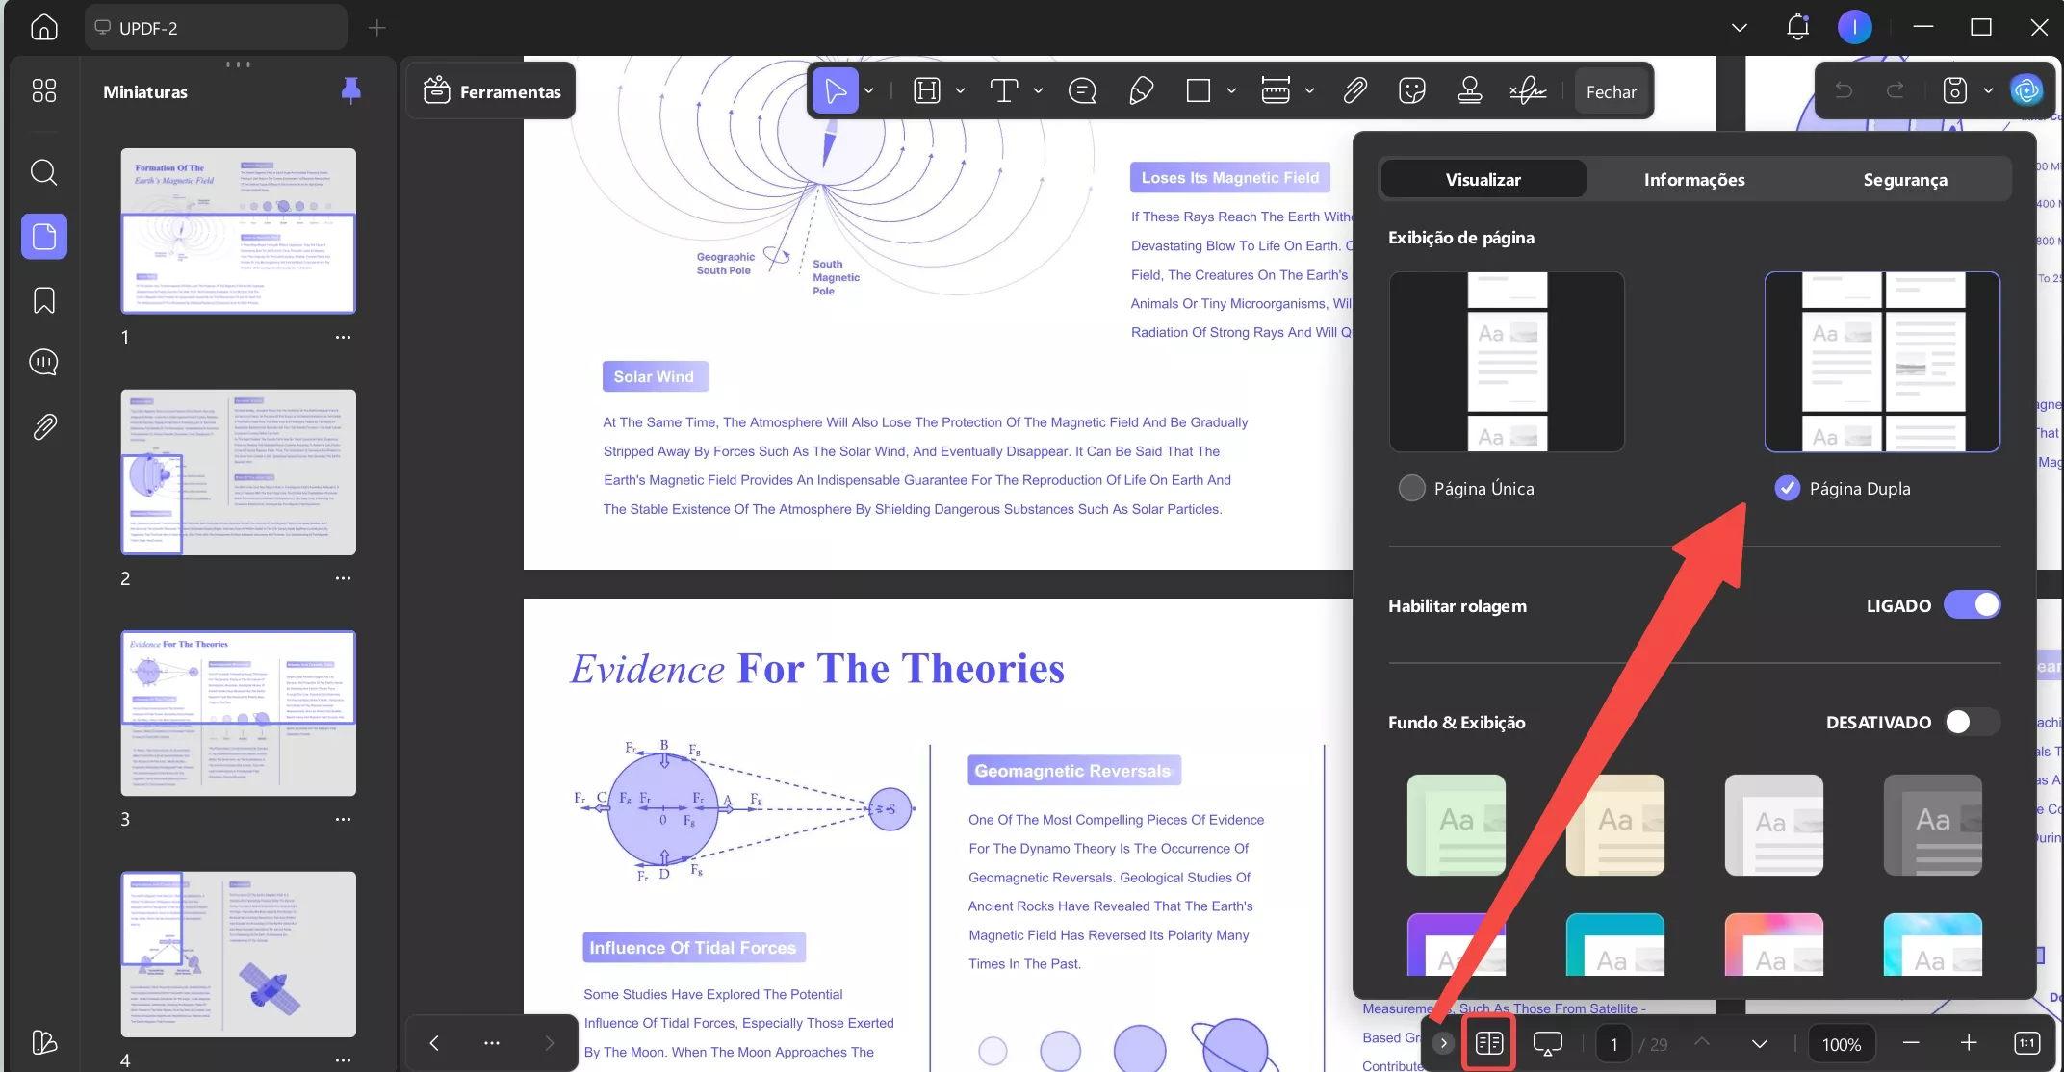
Task: Enable Fundo & Exibição toggle
Action: pyautogui.click(x=1971, y=722)
